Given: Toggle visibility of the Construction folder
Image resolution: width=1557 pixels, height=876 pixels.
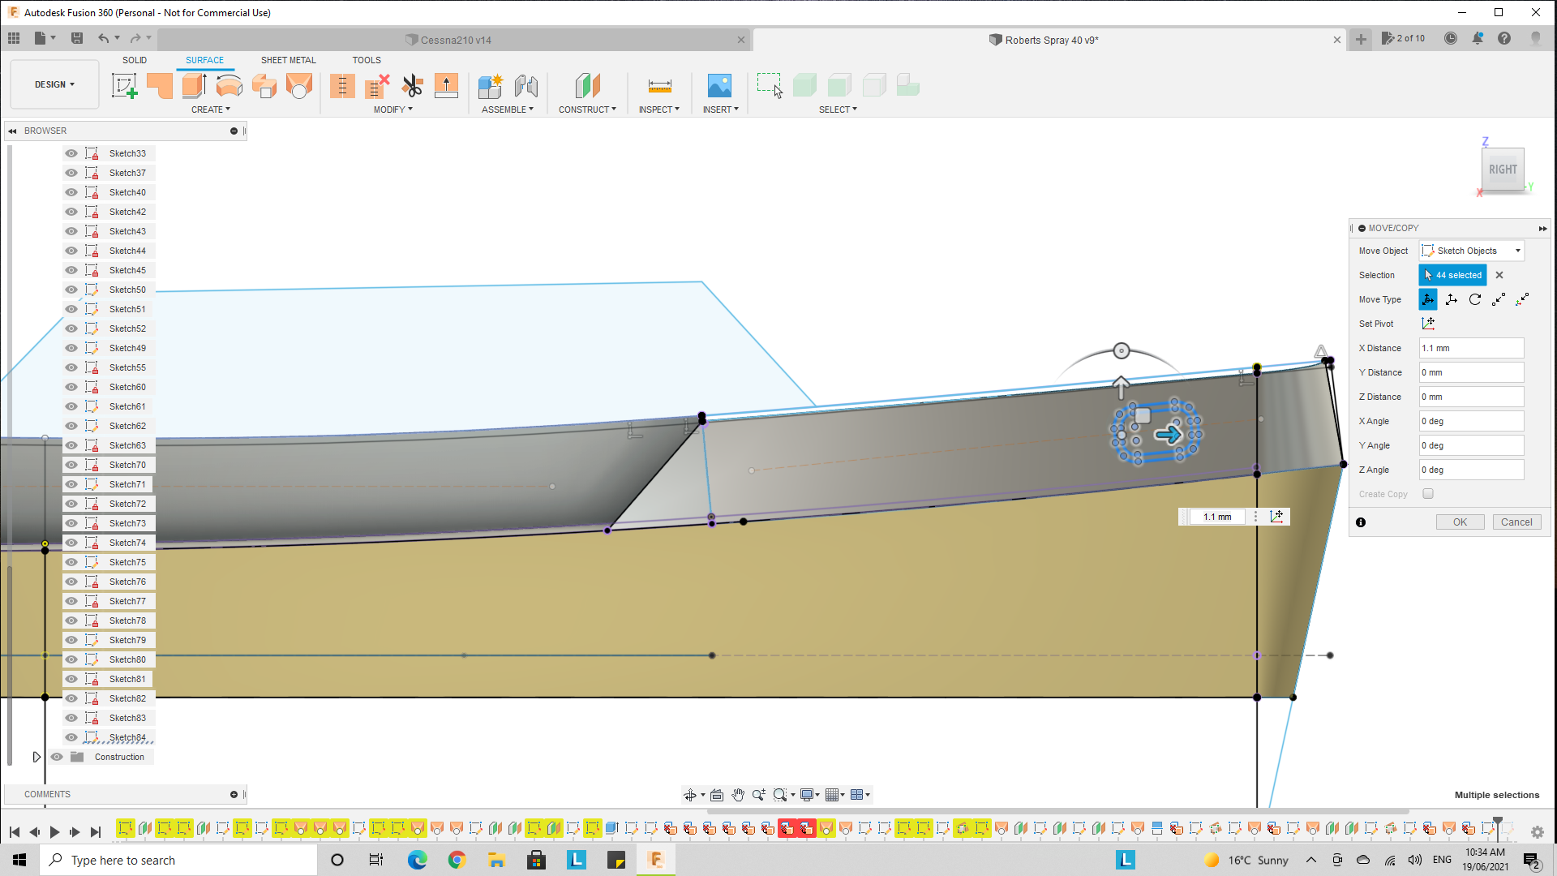Looking at the screenshot, I should (57, 757).
